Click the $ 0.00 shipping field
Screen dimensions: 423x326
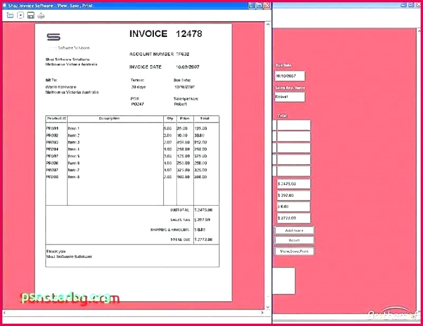click(x=293, y=206)
